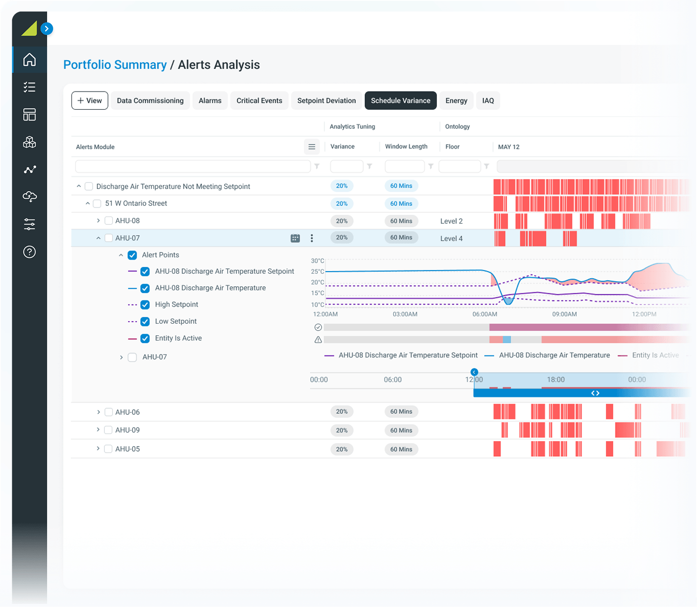The height and width of the screenshot is (607, 697).
Task: Check the AHU-08 row checkbox
Action: (x=108, y=221)
